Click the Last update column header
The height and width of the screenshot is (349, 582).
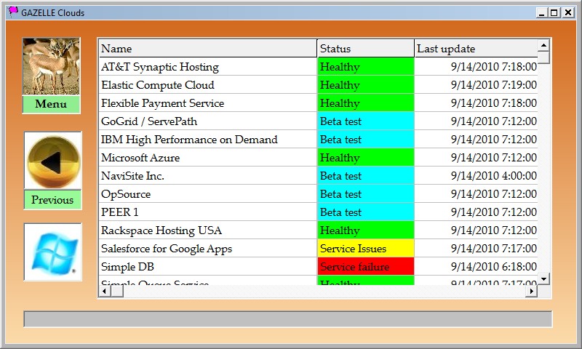pos(476,49)
